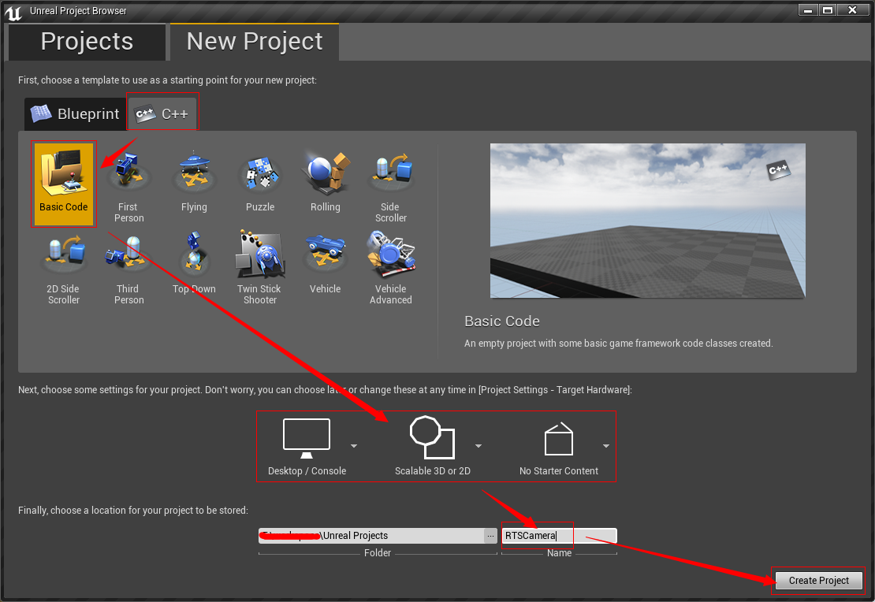The width and height of the screenshot is (875, 602).
Task: Pick the Rolling template
Action: [326, 173]
